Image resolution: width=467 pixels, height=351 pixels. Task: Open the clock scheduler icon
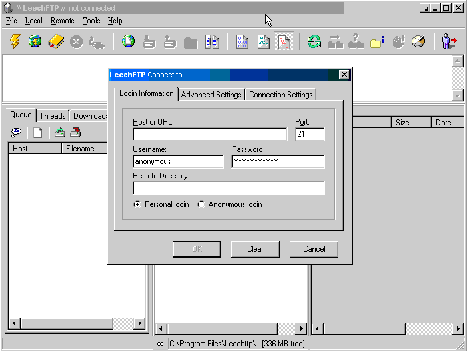(418, 41)
